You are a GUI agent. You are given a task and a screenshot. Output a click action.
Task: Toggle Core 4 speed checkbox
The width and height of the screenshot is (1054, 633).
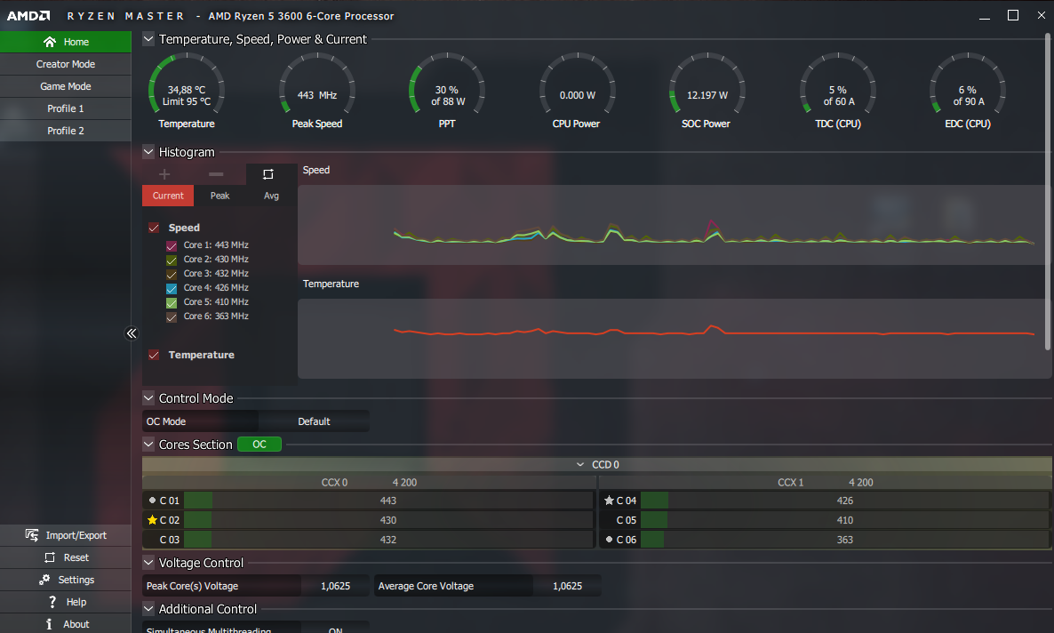tap(172, 288)
